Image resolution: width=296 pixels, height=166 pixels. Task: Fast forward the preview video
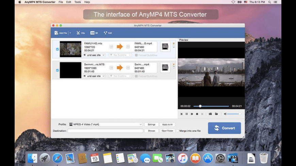192,114
